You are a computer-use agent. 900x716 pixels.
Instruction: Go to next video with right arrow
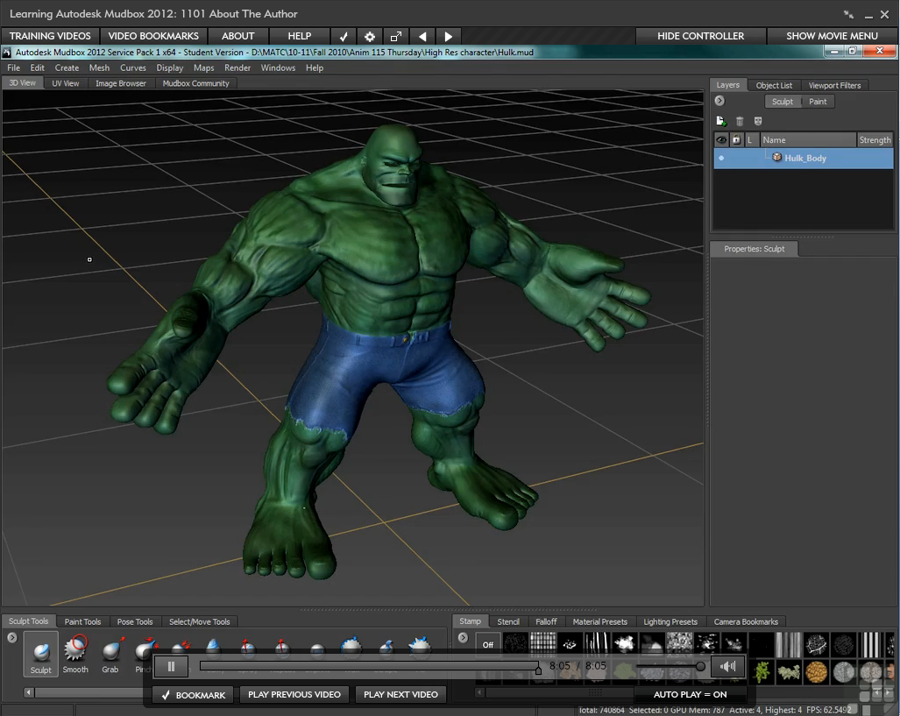pos(449,36)
